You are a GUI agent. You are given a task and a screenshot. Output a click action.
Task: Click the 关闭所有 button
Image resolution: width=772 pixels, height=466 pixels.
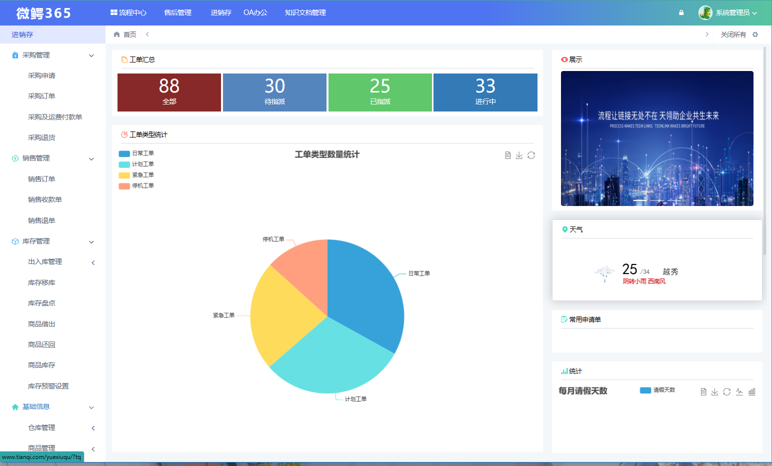click(733, 34)
